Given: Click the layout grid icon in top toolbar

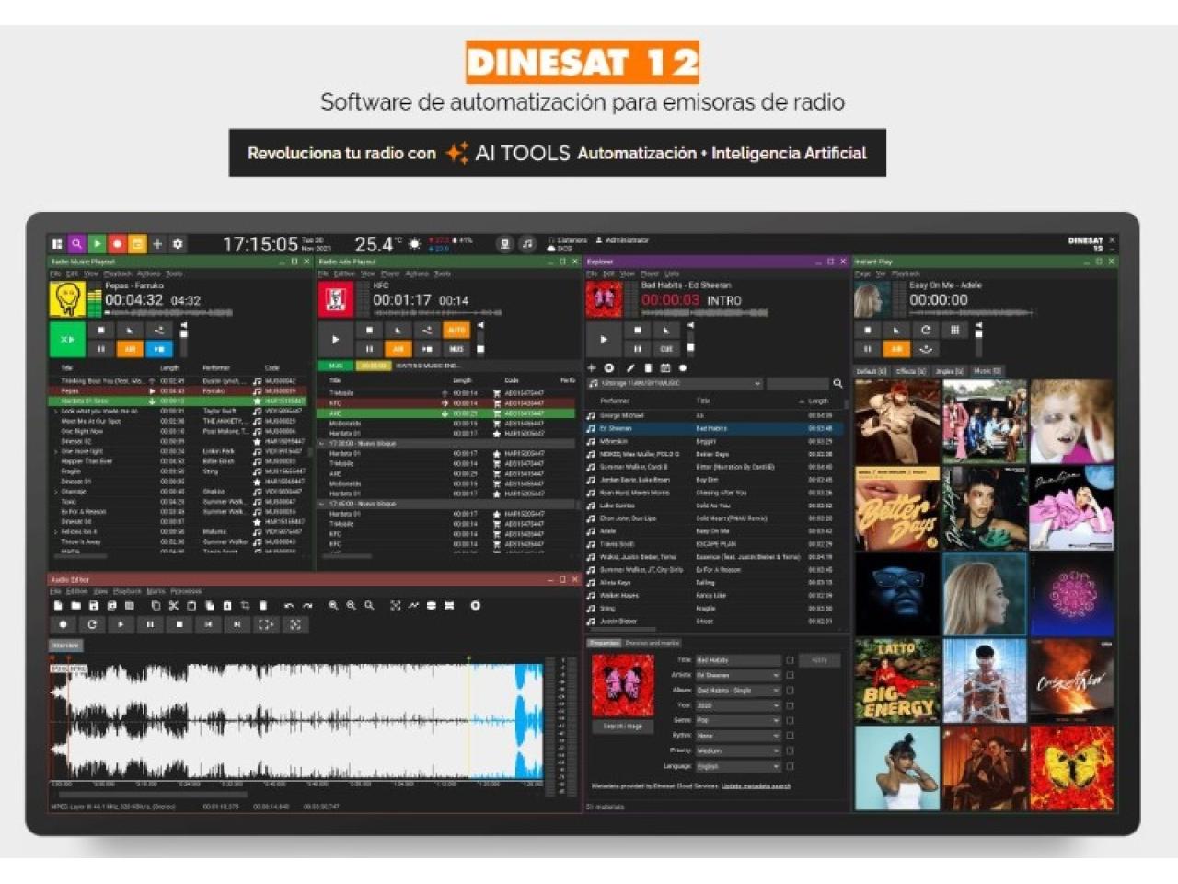Looking at the screenshot, I should [x=57, y=244].
